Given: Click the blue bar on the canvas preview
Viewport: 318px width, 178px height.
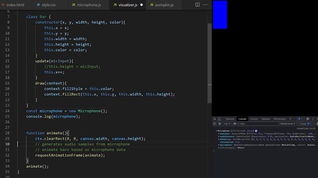Looking at the screenshot, I should [x=220, y=15].
